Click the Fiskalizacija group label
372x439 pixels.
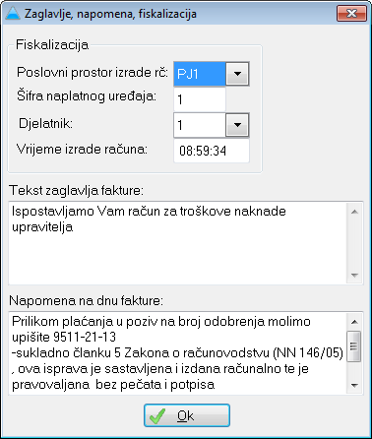tap(52, 44)
